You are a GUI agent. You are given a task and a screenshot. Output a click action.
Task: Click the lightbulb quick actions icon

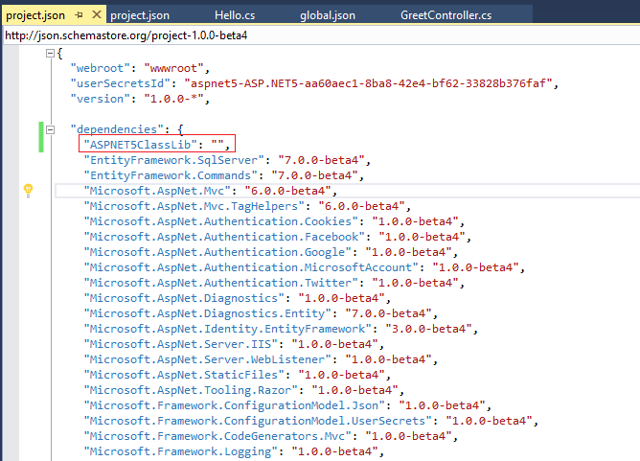28,191
